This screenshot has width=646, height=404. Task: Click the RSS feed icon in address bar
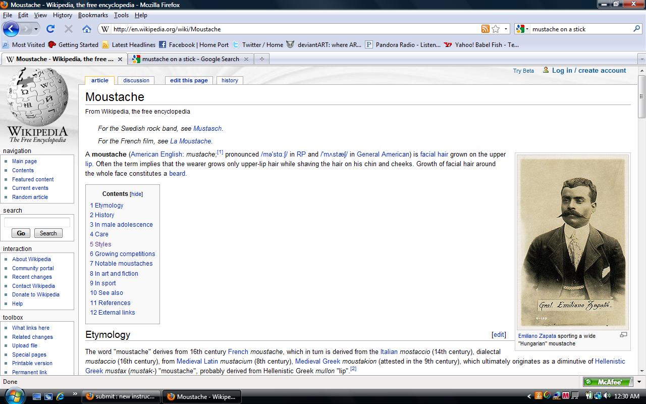(x=485, y=29)
